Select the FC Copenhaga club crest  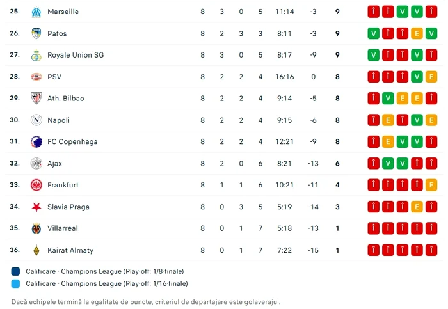[x=36, y=141]
